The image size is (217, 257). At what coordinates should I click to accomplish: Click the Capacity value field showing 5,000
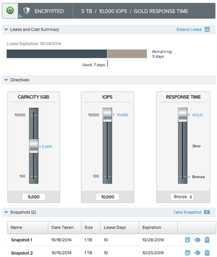point(34,197)
